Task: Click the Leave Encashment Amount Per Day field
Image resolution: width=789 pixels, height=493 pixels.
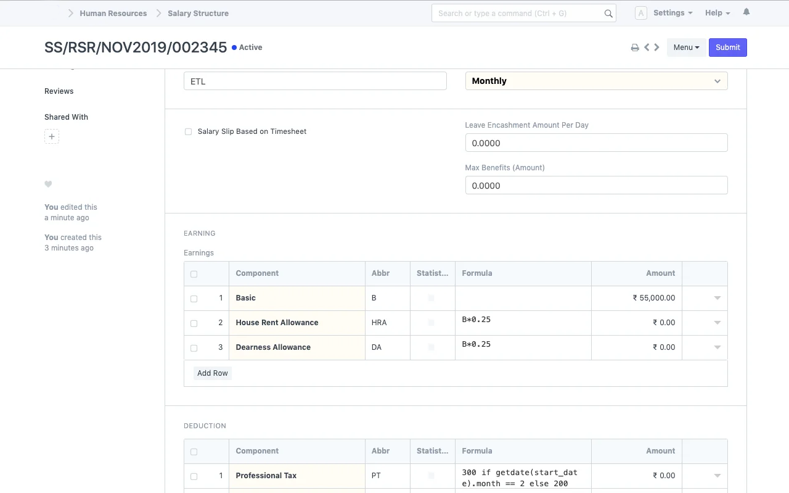Action: (x=596, y=143)
